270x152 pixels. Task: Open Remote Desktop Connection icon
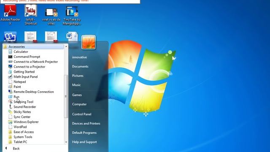10,92
